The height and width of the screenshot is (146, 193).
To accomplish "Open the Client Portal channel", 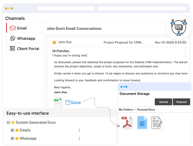I will tap(25, 48).
